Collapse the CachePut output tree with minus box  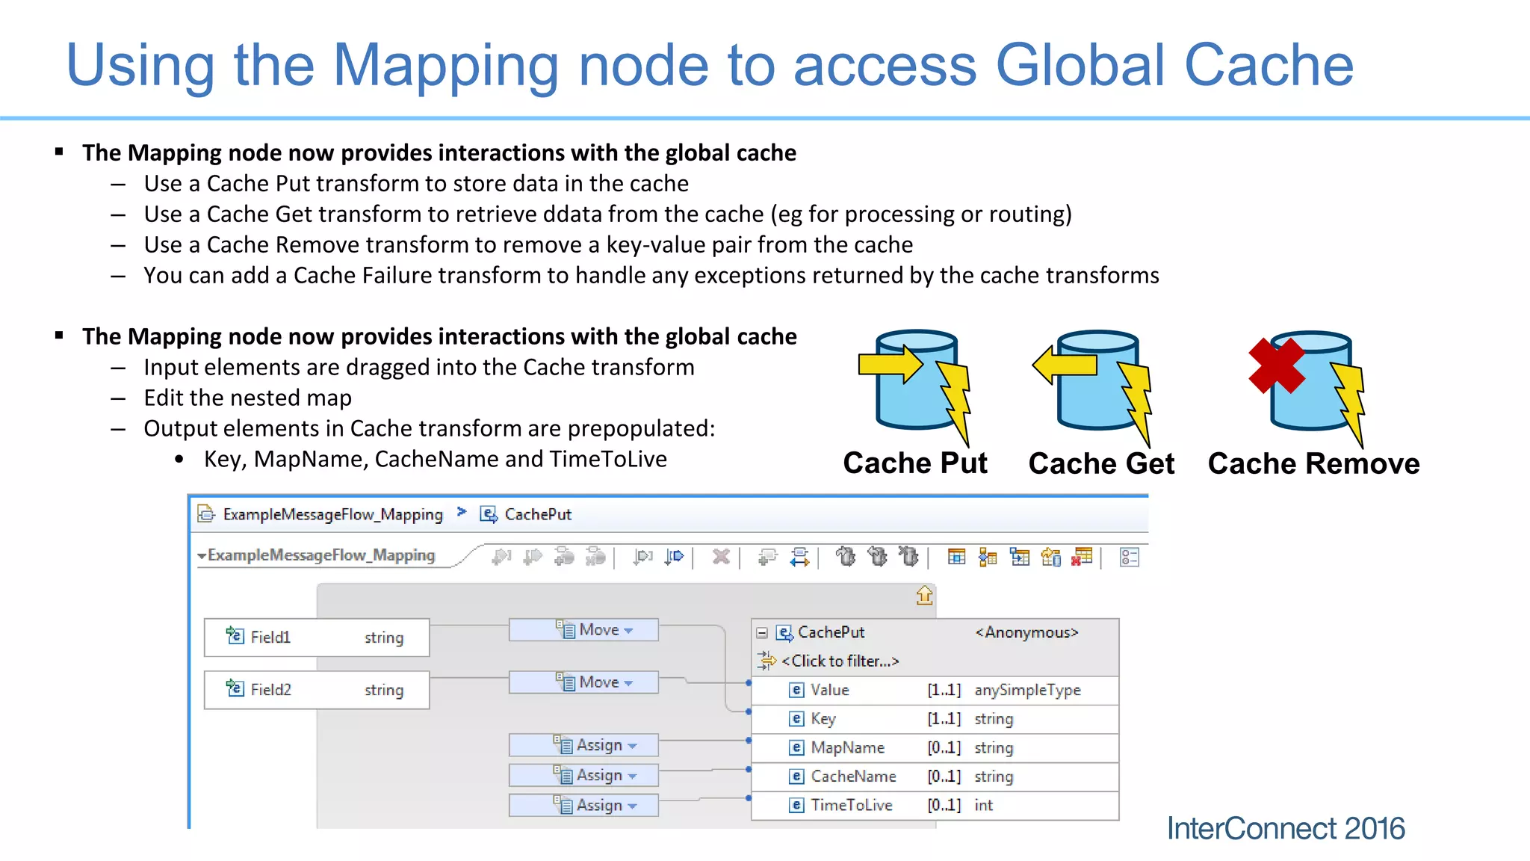click(762, 633)
